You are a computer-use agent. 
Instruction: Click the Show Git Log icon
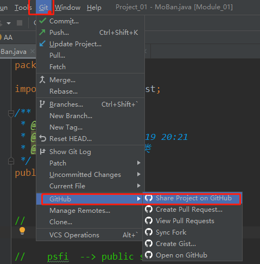pyautogui.click(x=42, y=151)
